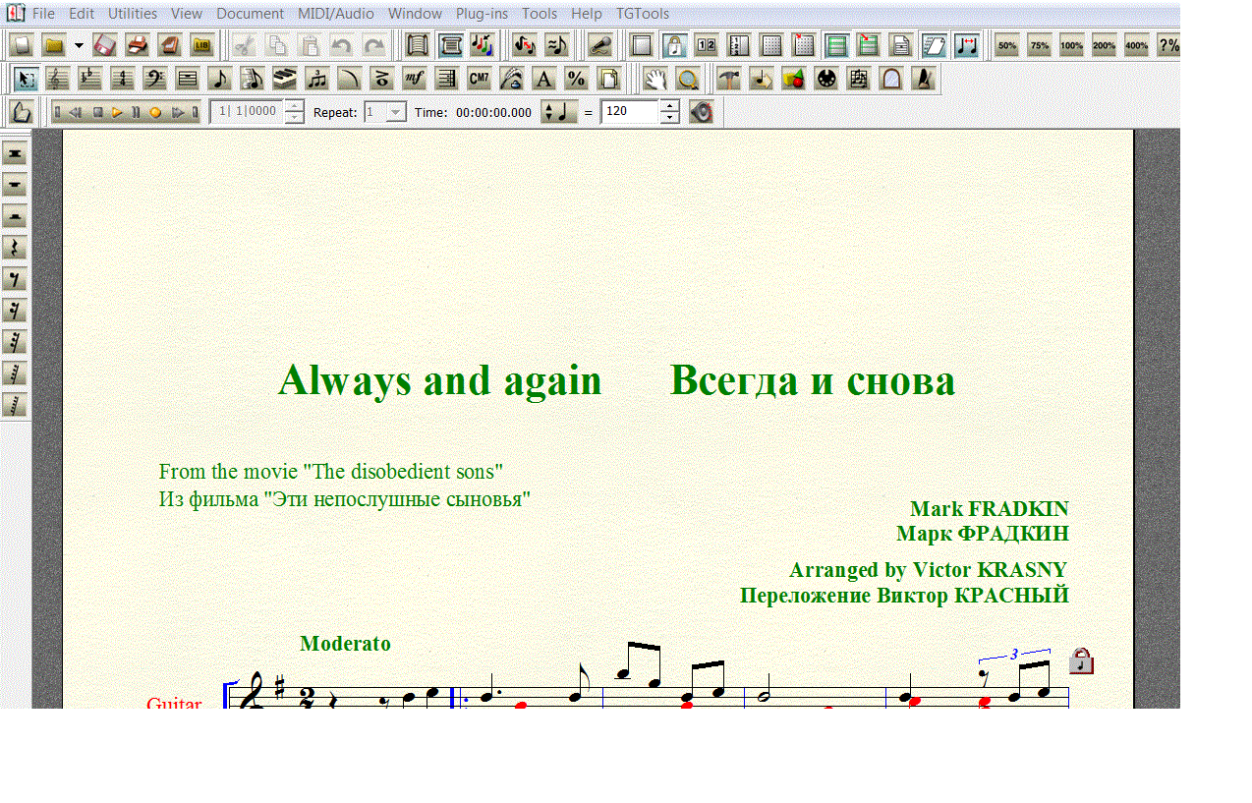Screen dimensions: 1252x803
Task: Select the Mirror tool
Action: (x=890, y=79)
